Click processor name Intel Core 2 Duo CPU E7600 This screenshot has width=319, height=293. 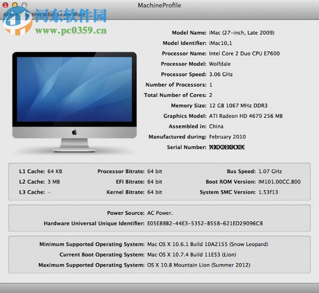pos(245,54)
